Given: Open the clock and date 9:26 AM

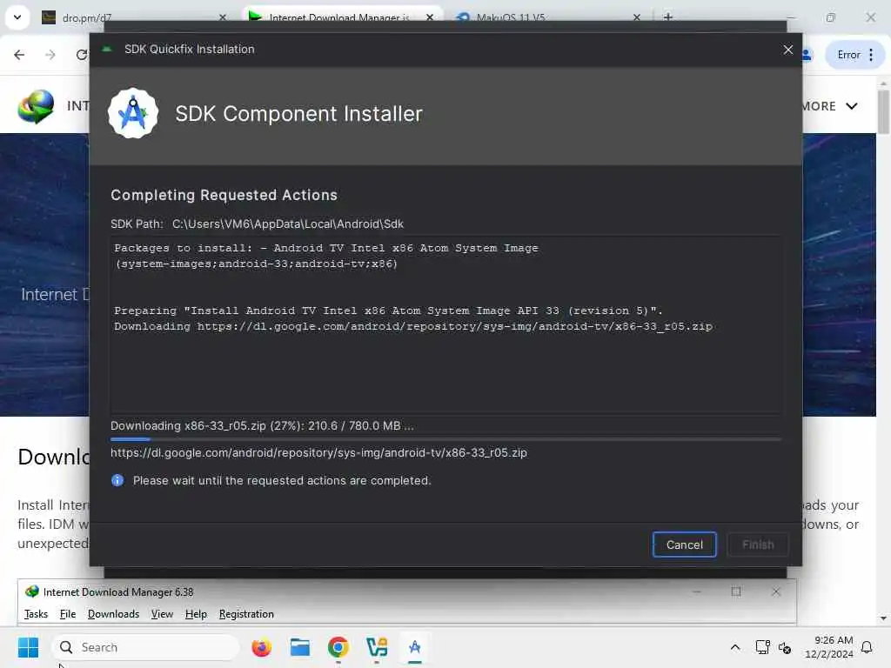Looking at the screenshot, I should click(829, 647).
